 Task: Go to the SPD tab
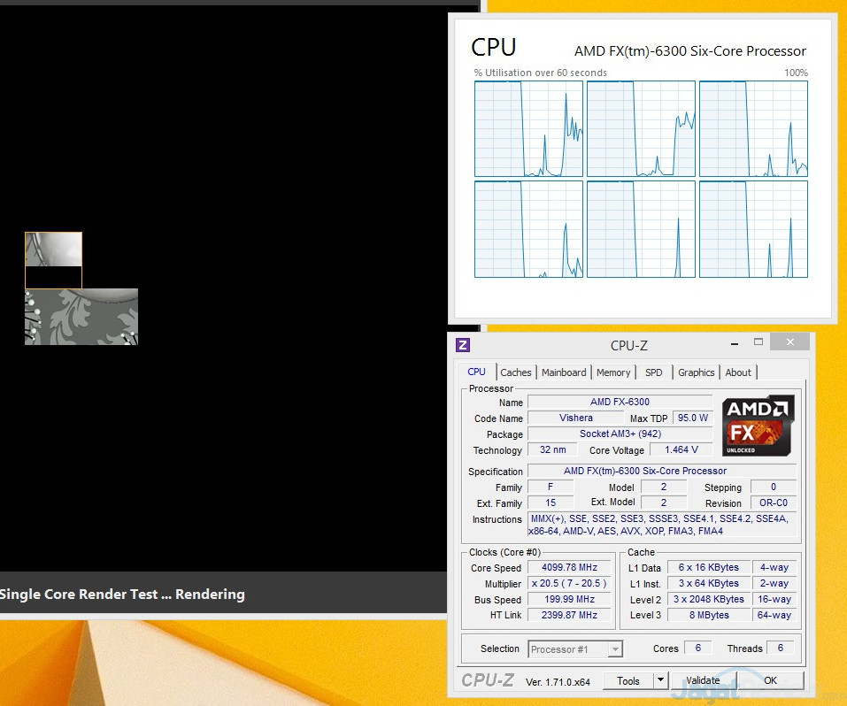pyautogui.click(x=653, y=372)
